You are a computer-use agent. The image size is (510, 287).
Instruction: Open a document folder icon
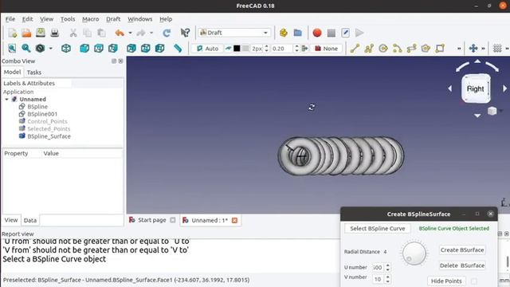pyautogui.click(x=26, y=33)
